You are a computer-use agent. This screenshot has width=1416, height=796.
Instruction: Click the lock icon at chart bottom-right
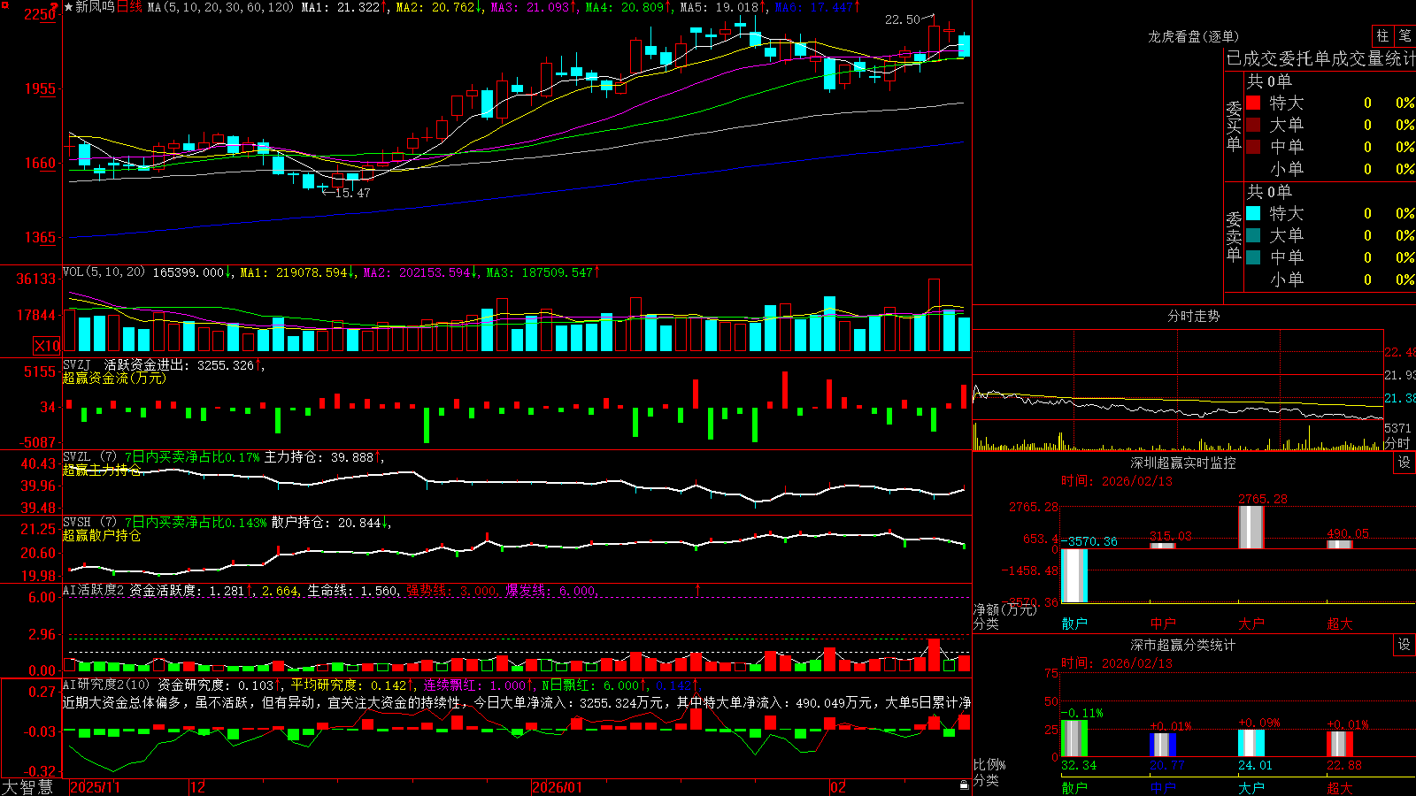click(965, 785)
